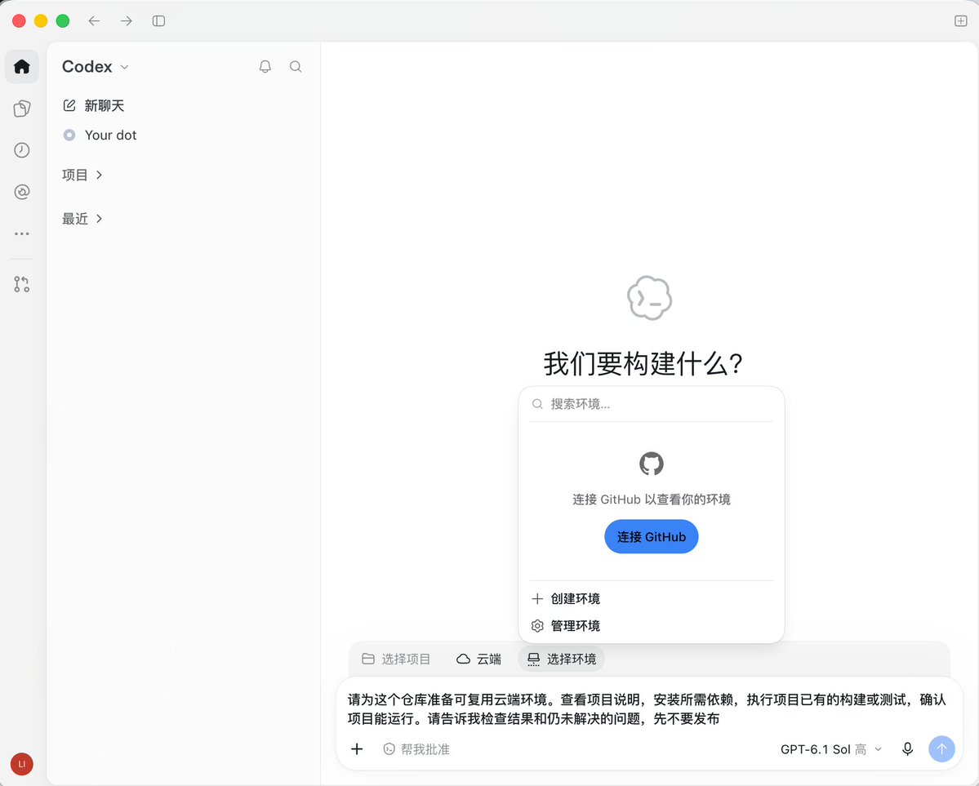The width and height of the screenshot is (979, 786).
Task: Open the at-sign icon in sidebar
Action: click(22, 192)
